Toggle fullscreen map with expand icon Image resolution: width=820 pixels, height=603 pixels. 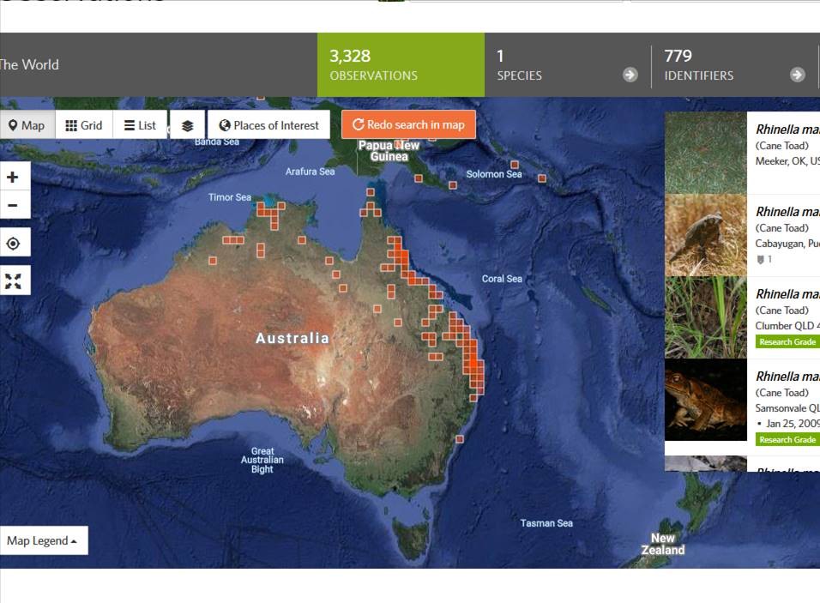[x=13, y=280]
